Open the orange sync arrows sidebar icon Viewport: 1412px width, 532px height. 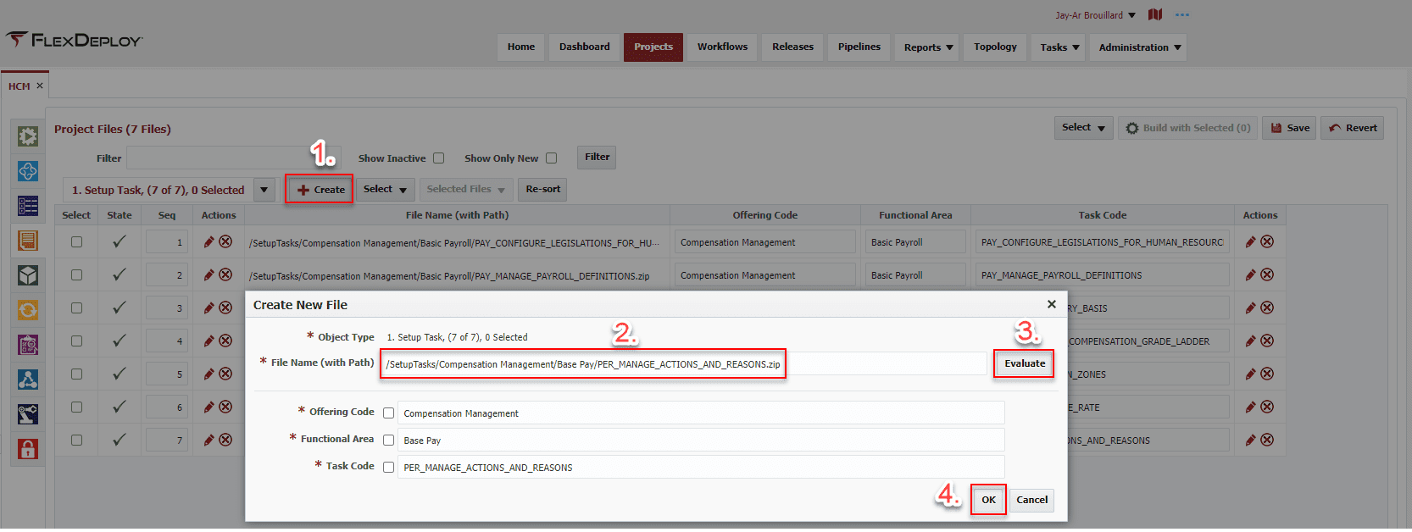tap(28, 310)
